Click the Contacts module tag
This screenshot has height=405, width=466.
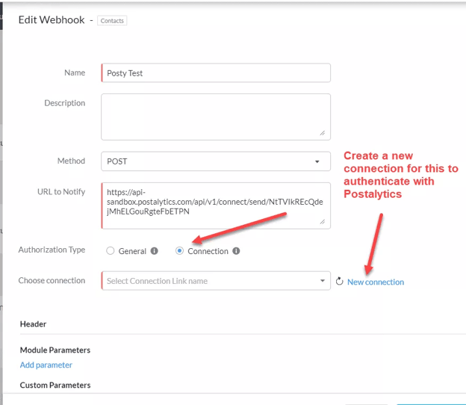112,20
